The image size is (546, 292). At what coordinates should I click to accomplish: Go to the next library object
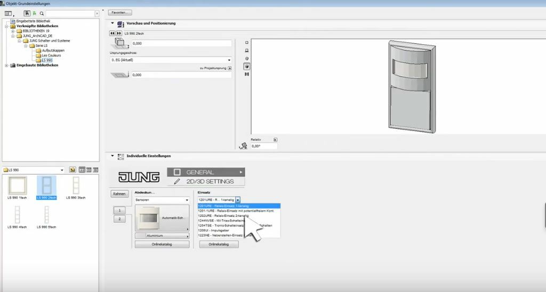tap(119, 34)
